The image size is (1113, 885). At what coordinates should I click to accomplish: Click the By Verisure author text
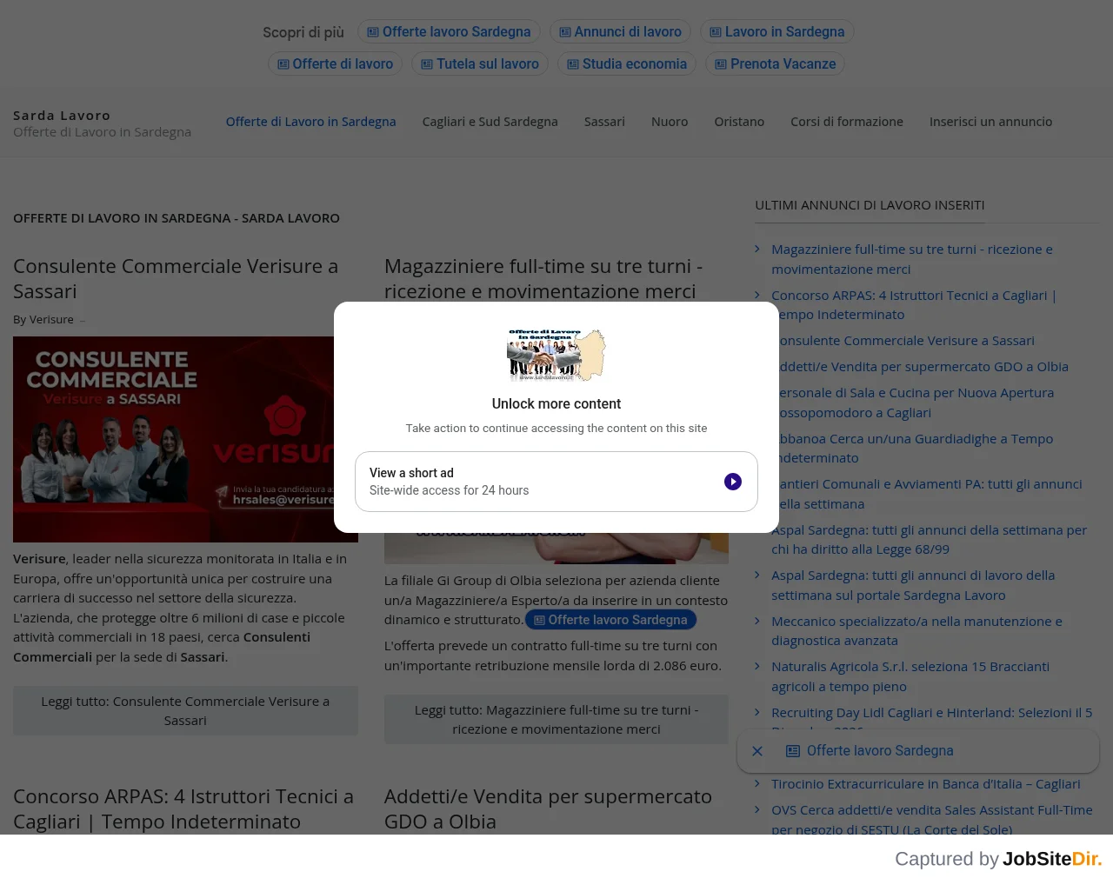click(x=43, y=320)
